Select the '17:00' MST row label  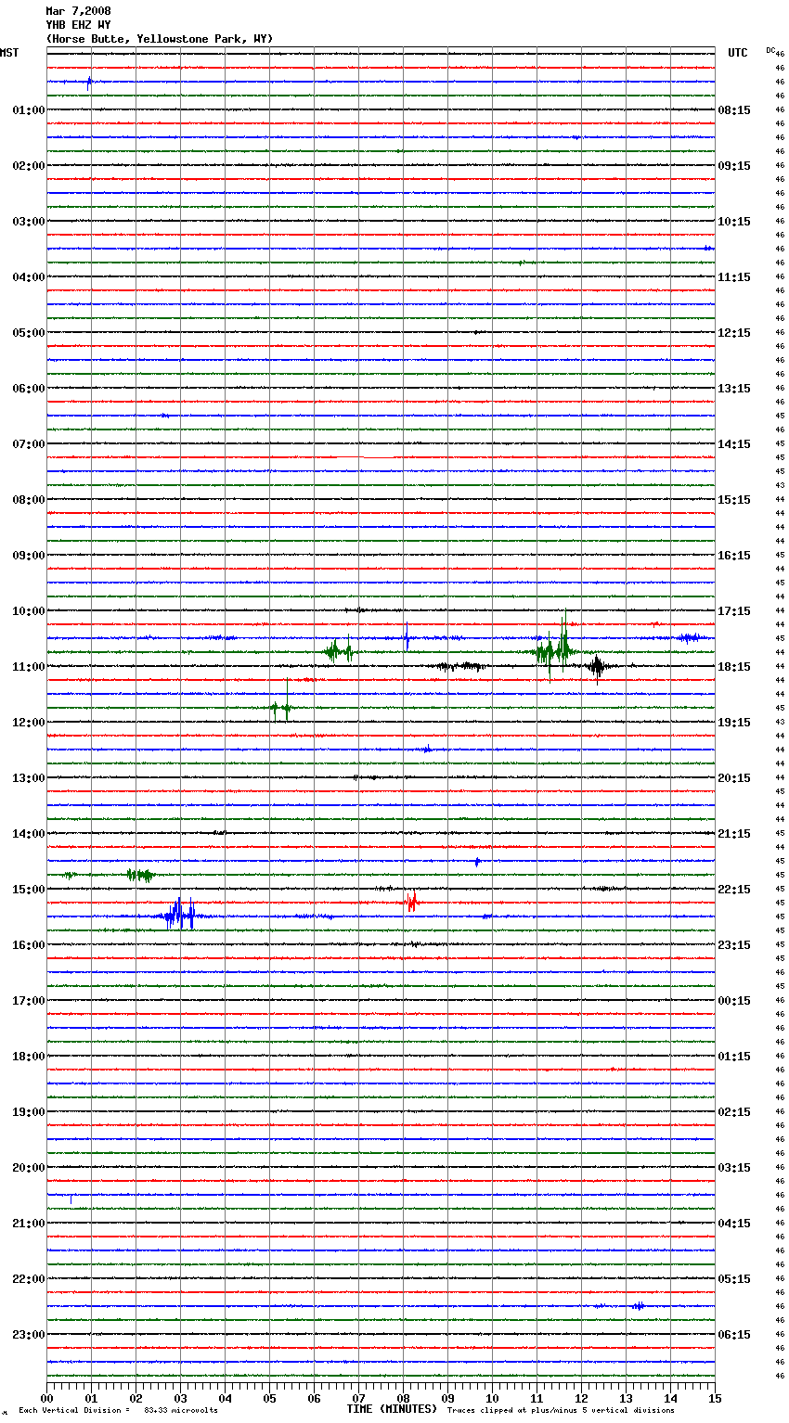pos(29,1001)
